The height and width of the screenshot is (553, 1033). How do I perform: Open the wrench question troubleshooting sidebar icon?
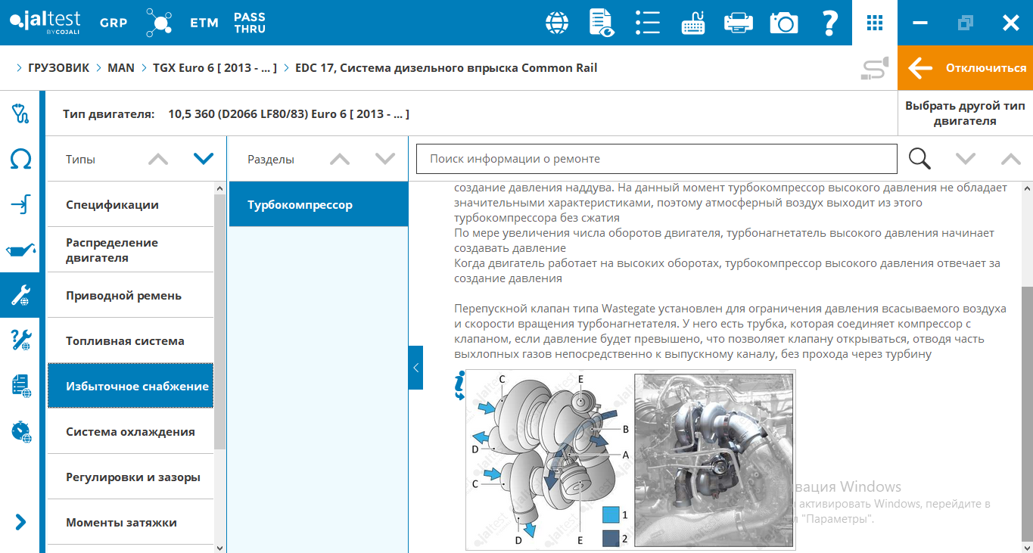(x=20, y=340)
